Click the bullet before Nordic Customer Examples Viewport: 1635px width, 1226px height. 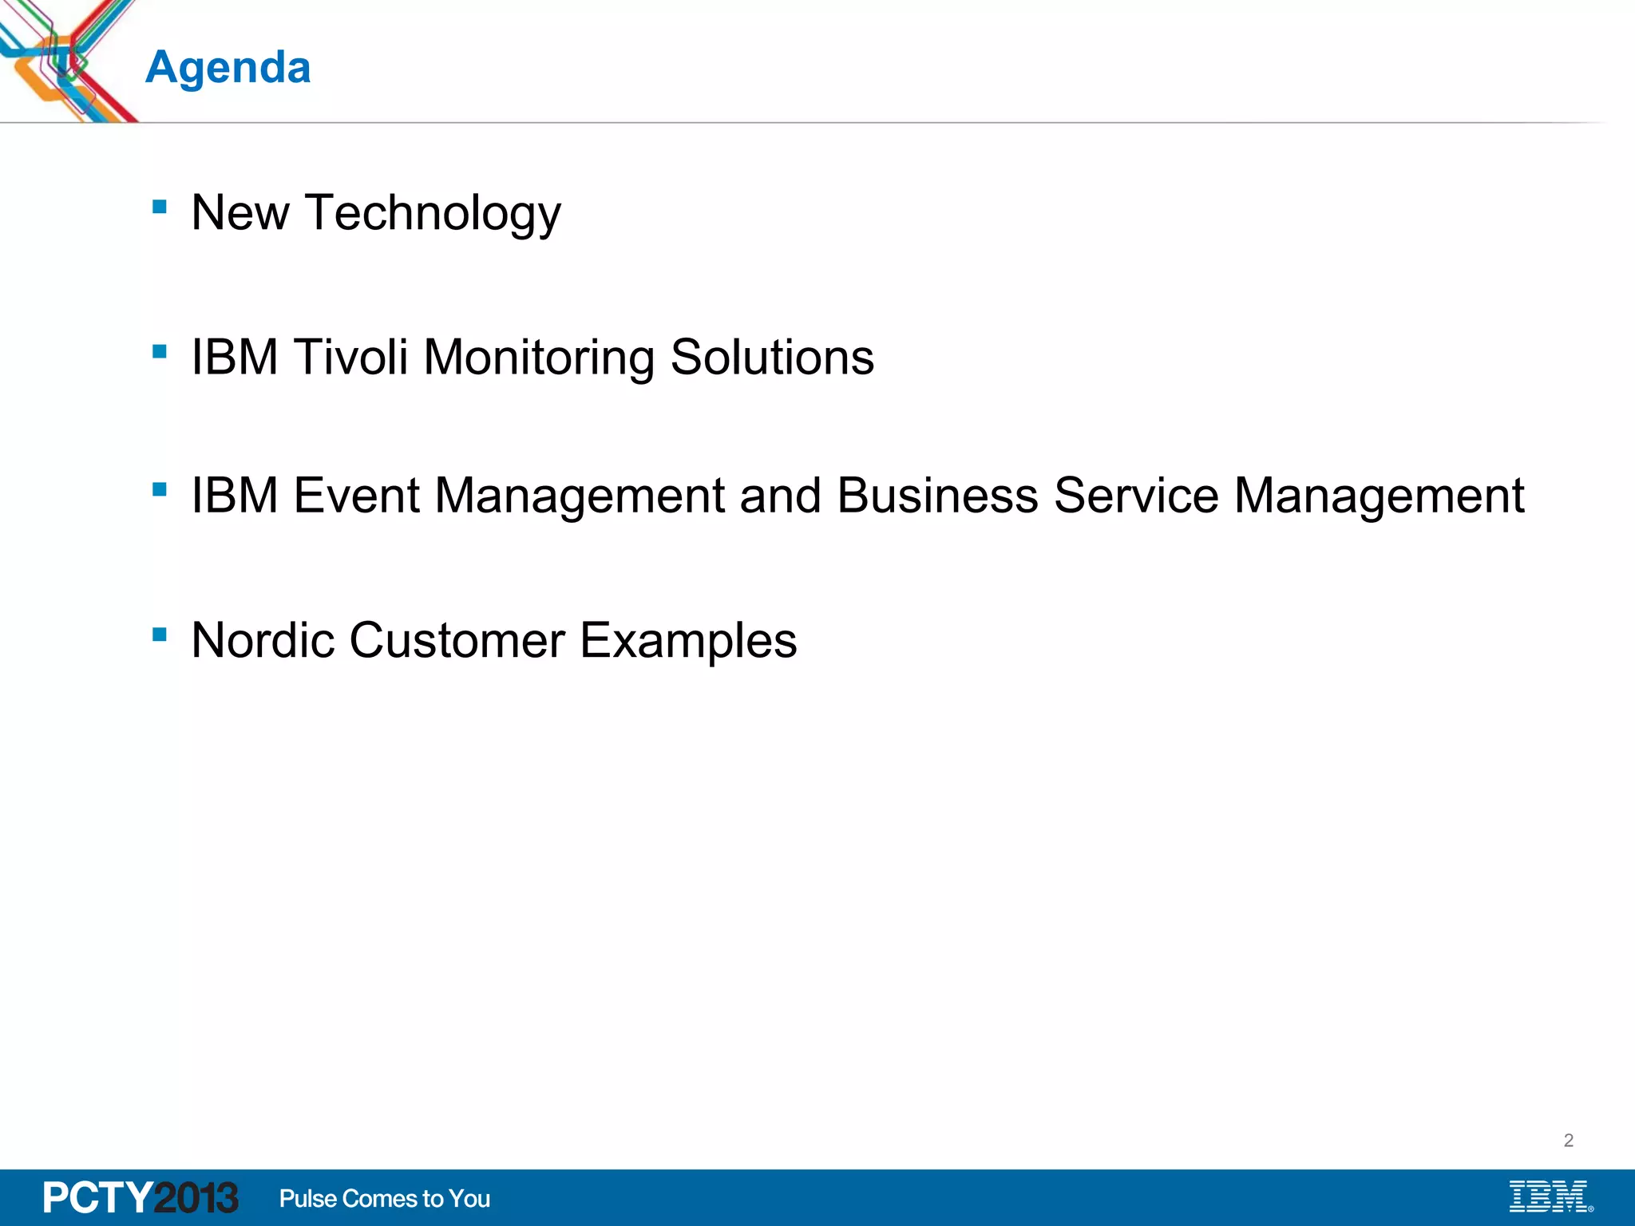pyautogui.click(x=160, y=635)
